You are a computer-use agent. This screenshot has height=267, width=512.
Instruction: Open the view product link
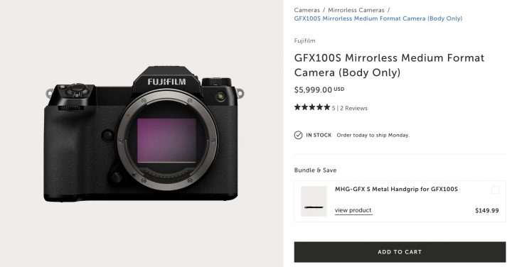[353, 210]
